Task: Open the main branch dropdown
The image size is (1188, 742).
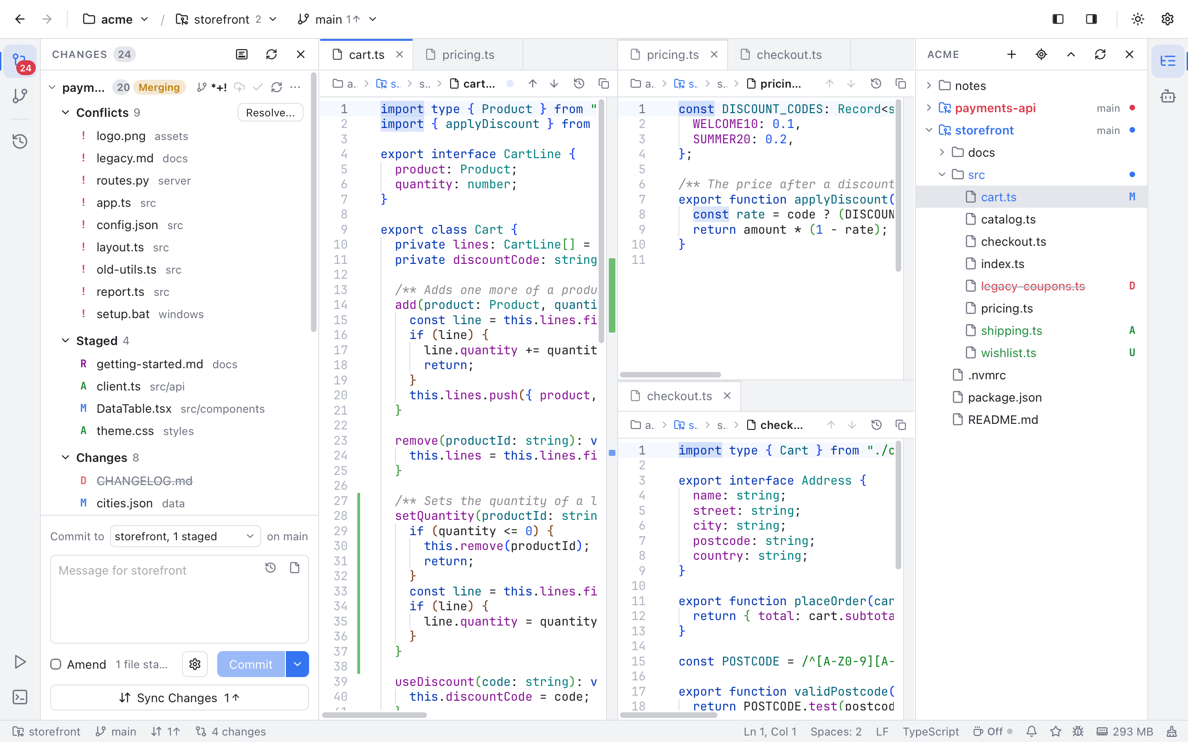Action: click(x=338, y=19)
